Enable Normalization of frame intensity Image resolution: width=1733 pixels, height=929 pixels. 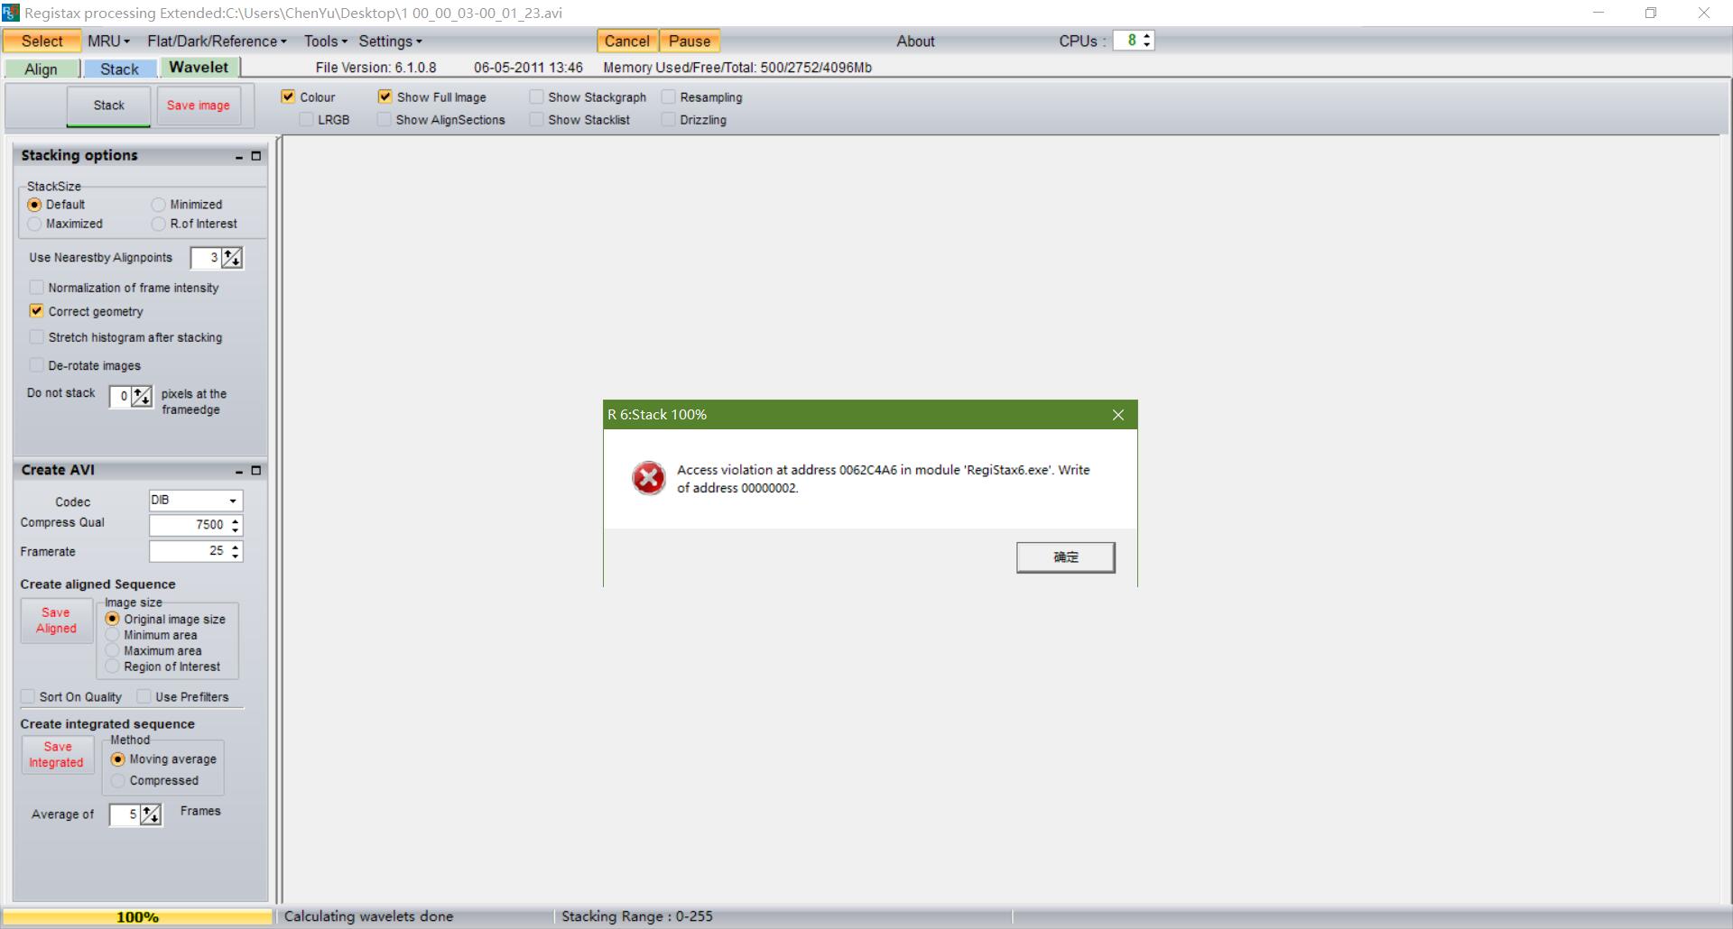[36, 287]
